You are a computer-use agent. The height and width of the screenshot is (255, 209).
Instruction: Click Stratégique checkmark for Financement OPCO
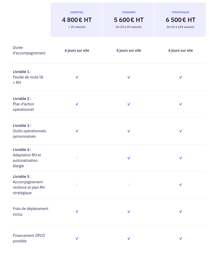pyautogui.click(x=180, y=238)
